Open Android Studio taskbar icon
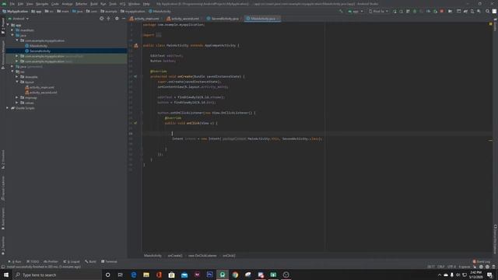The width and height of the screenshot is (498, 280). coord(223,275)
